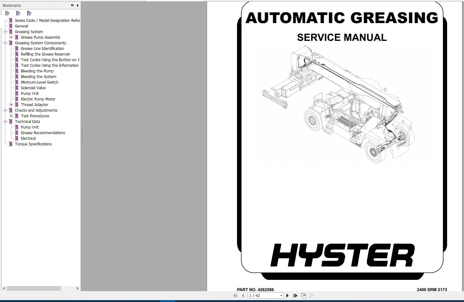Jump to Bleeding the Pump section
464x302 pixels.
tap(37, 71)
